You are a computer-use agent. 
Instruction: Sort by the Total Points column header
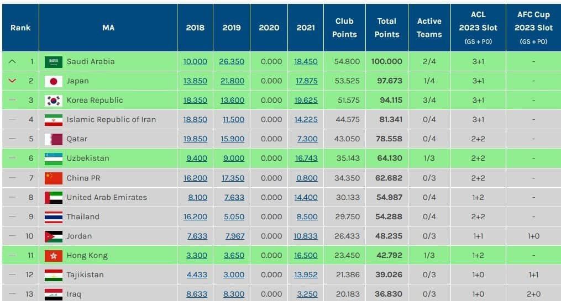coord(387,28)
